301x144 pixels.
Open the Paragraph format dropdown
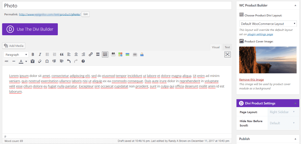coord(16,54)
